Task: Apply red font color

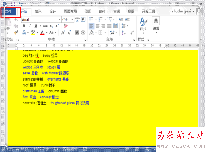Action: pyautogui.click(x=42, y=32)
